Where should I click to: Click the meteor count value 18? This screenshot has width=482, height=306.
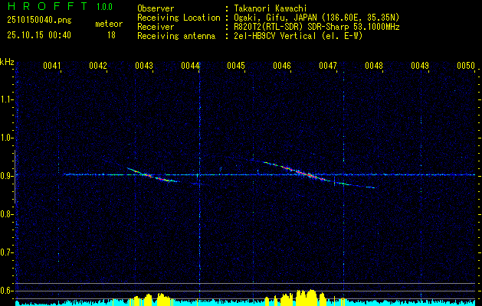111,35
